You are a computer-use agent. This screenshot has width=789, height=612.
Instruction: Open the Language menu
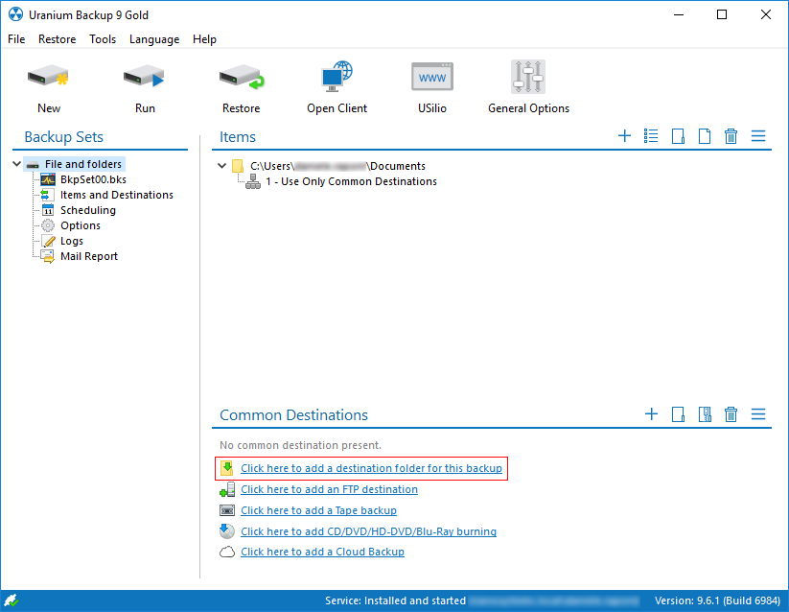coord(154,39)
